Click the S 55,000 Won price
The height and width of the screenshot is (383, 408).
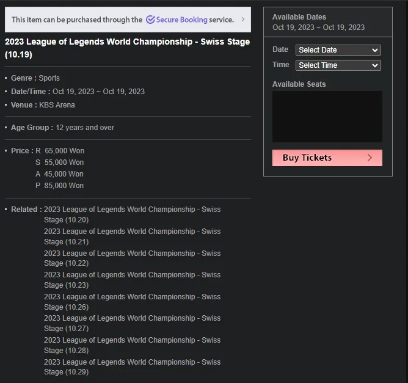(60, 162)
